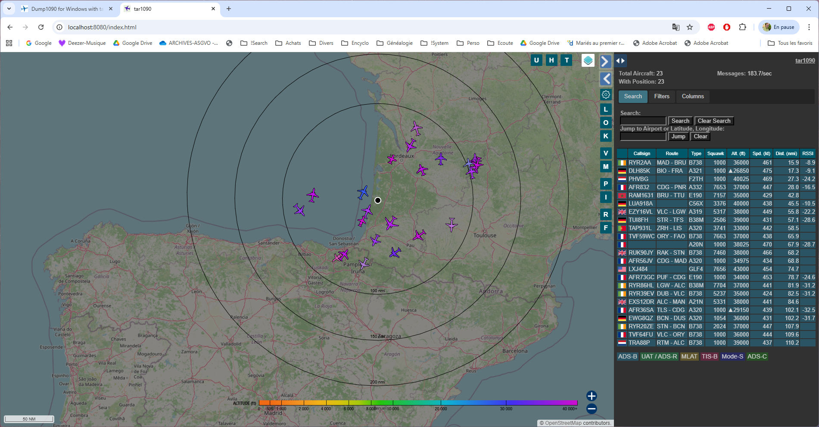Click the Jump button
Screen dimensions: 819x427
coord(678,137)
